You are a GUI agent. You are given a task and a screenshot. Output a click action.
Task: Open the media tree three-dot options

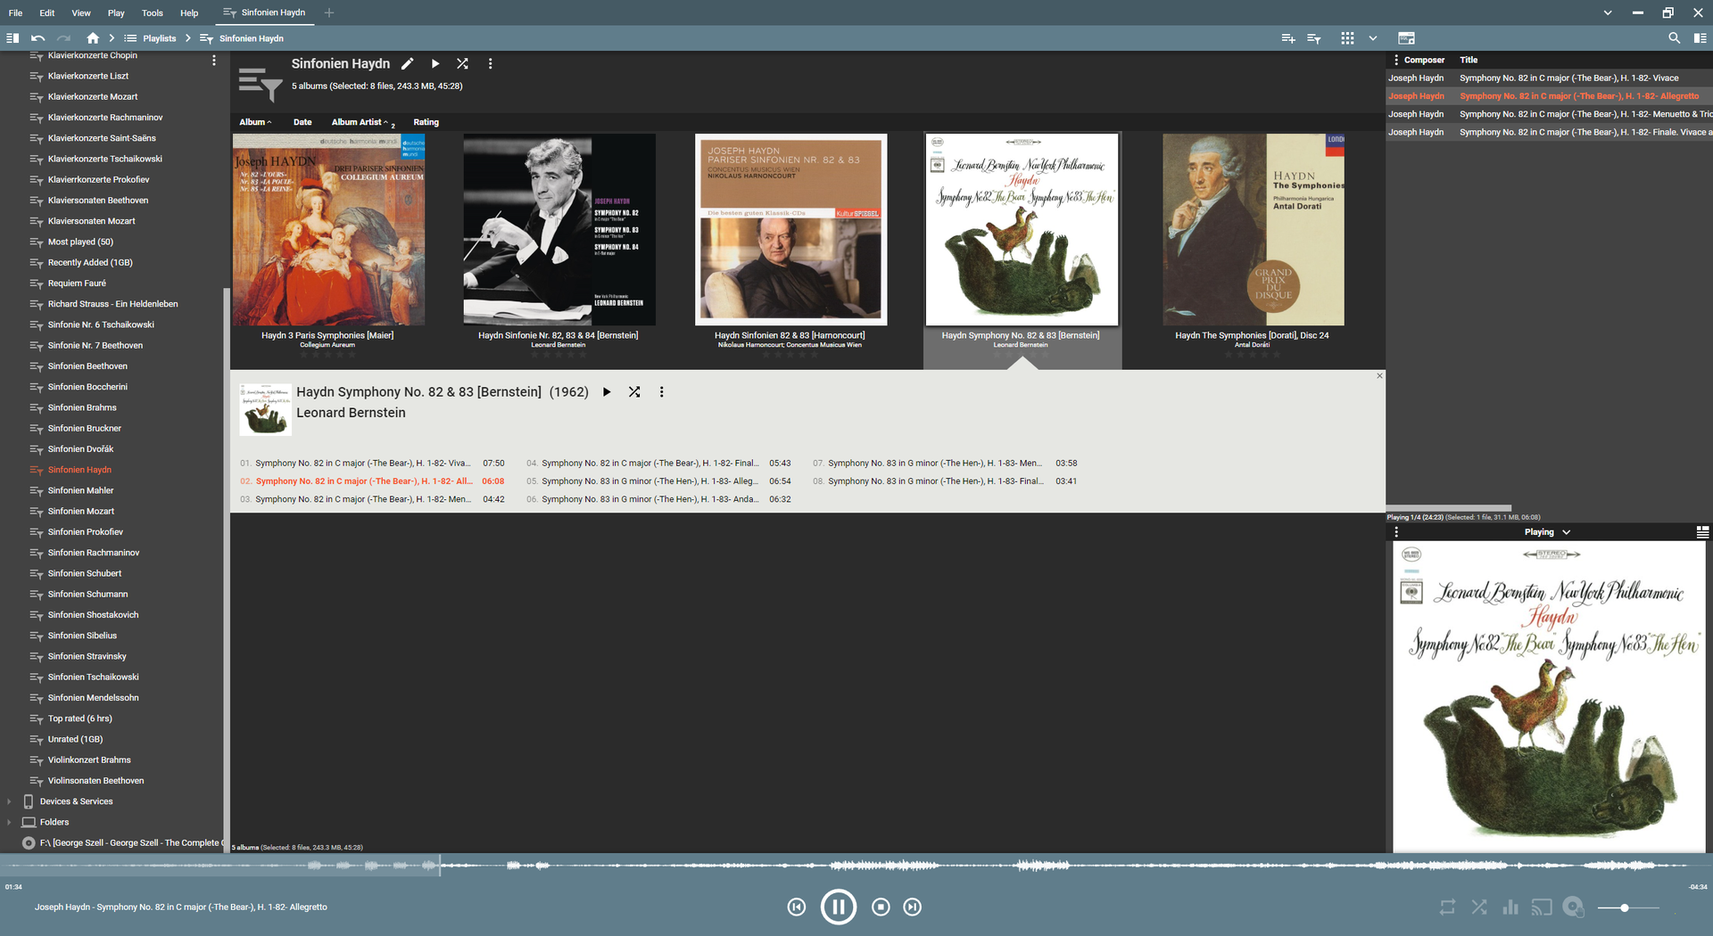[x=213, y=60]
